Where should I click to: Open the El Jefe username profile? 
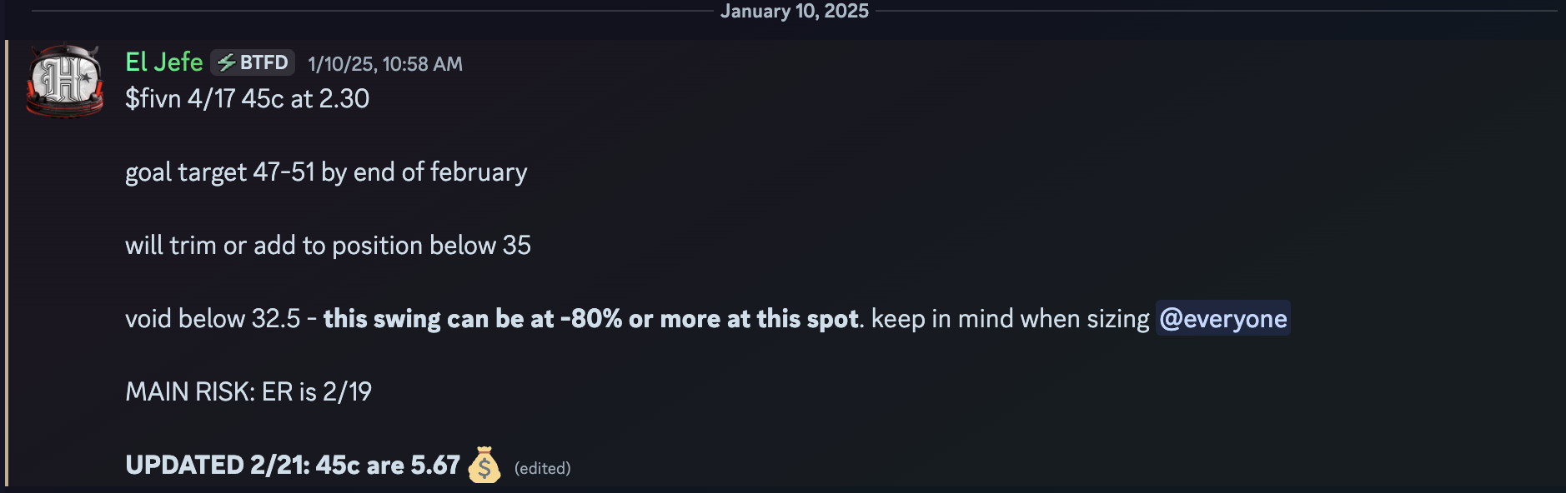click(x=164, y=62)
